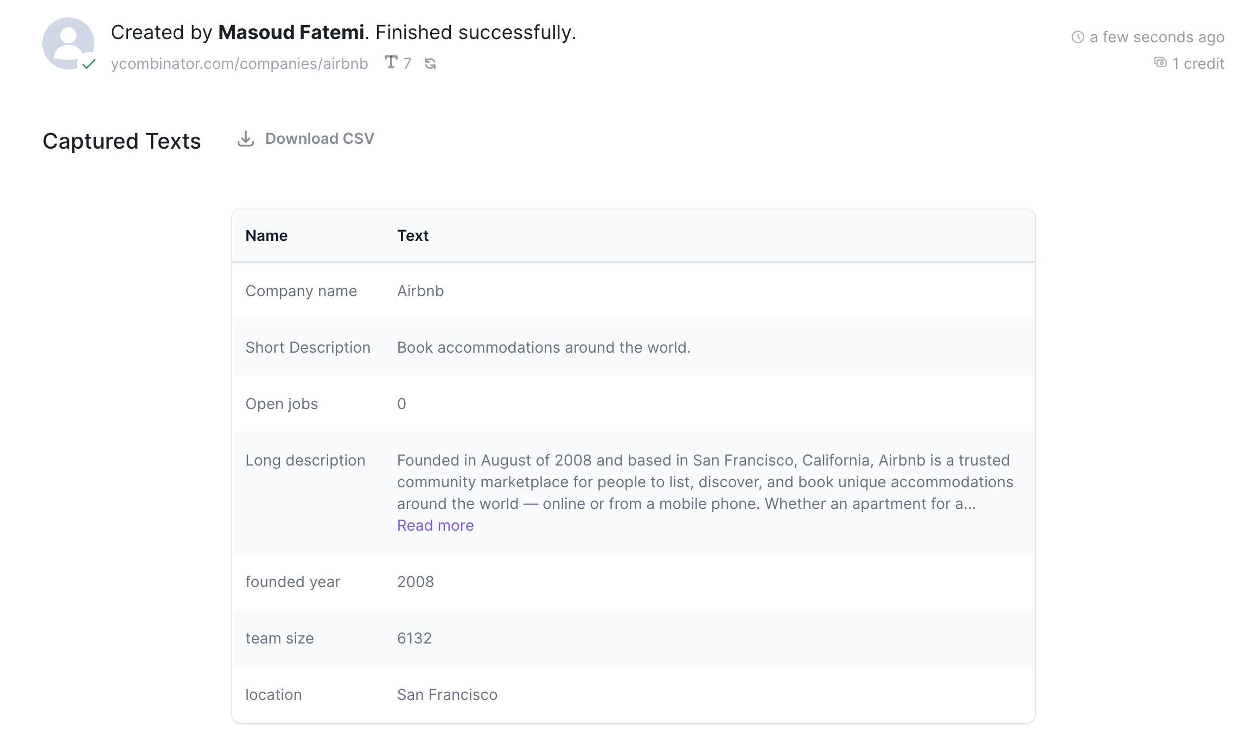Click the user avatar icon
1238x739 pixels.
pyautogui.click(x=68, y=43)
